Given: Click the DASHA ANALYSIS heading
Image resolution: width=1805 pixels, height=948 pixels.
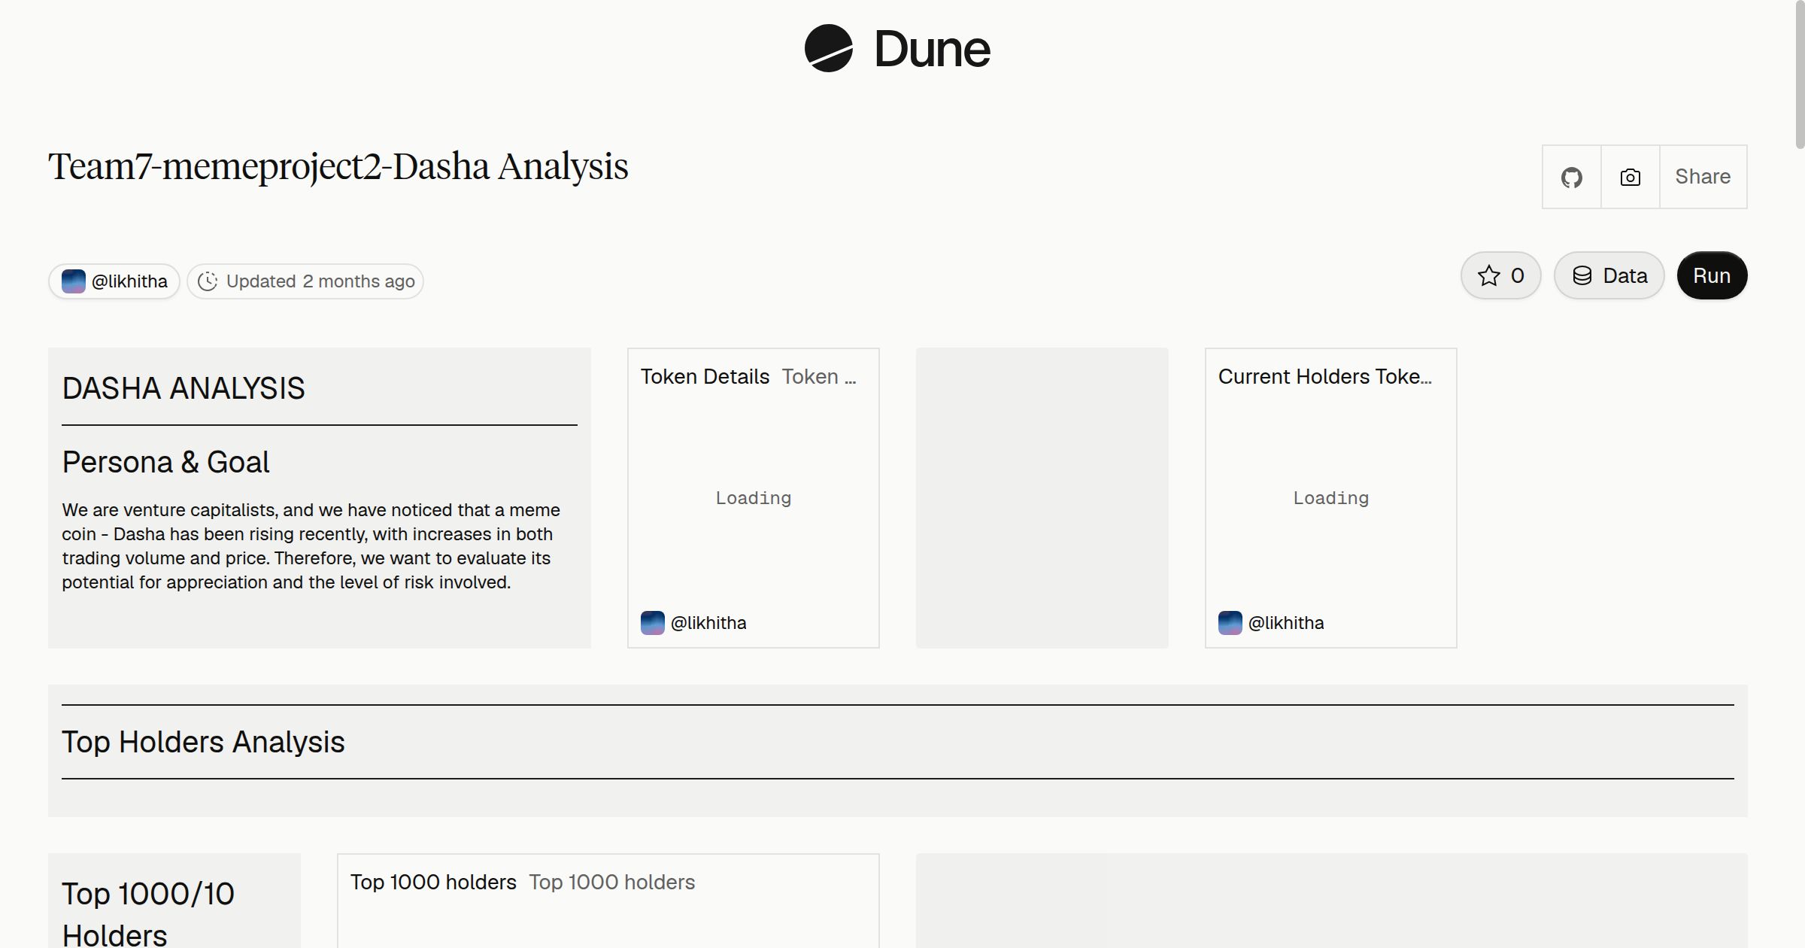Looking at the screenshot, I should [184, 388].
